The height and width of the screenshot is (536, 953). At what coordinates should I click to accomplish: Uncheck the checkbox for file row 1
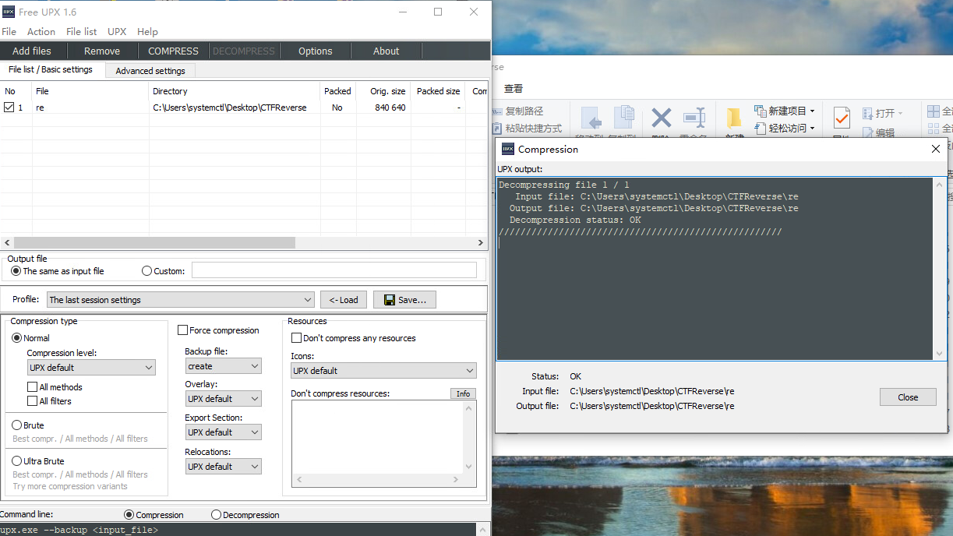(x=9, y=108)
